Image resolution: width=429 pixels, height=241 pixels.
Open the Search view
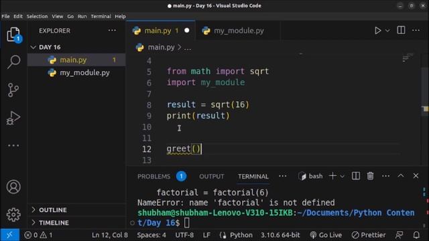point(13,62)
